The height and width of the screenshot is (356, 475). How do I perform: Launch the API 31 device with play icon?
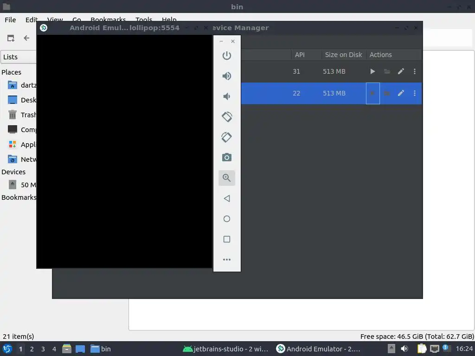(372, 71)
